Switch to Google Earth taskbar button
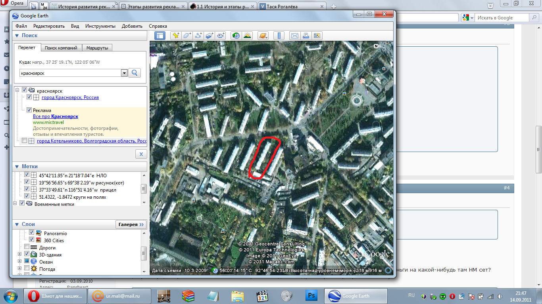This screenshot has width=542, height=304. click(356, 296)
